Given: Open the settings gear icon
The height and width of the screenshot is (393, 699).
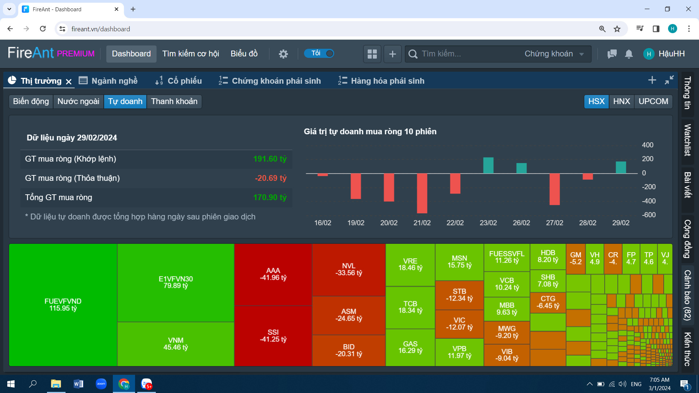Looking at the screenshot, I should pyautogui.click(x=283, y=54).
